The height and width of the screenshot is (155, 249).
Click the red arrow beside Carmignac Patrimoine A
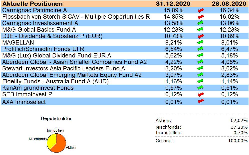point(201,10)
